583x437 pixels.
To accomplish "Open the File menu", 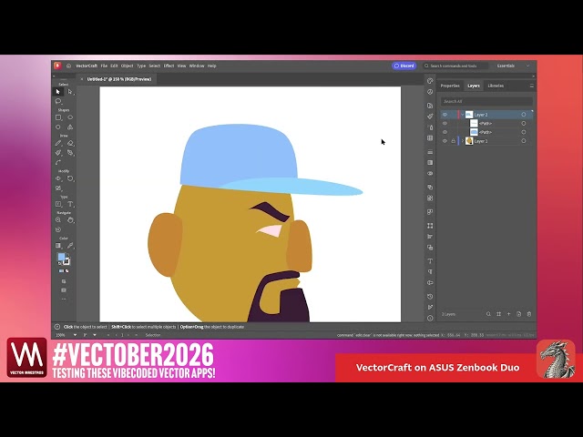I will tap(104, 66).
